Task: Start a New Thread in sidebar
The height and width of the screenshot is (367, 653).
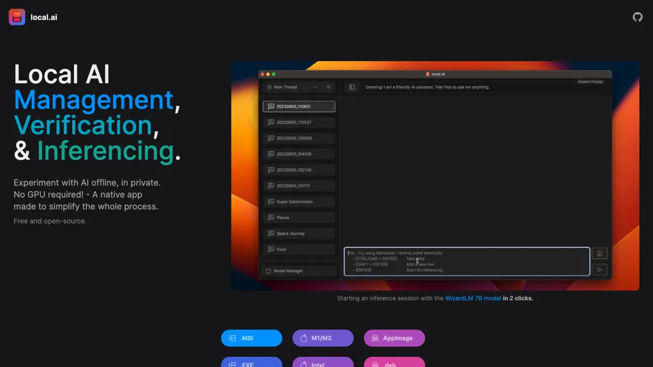Action: tap(284, 87)
